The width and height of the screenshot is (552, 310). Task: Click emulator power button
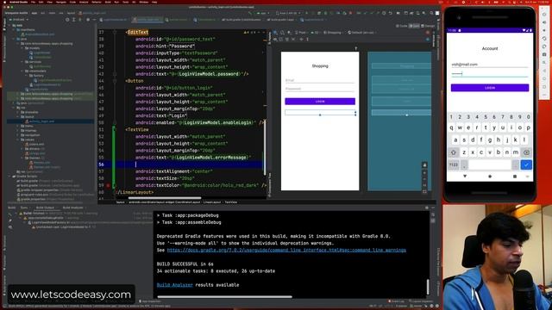[x=544, y=15]
